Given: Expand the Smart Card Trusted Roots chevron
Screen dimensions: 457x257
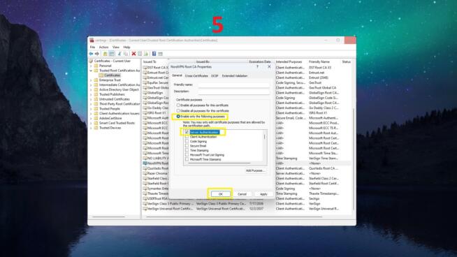Looking at the screenshot, I should (x=91, y=123).
